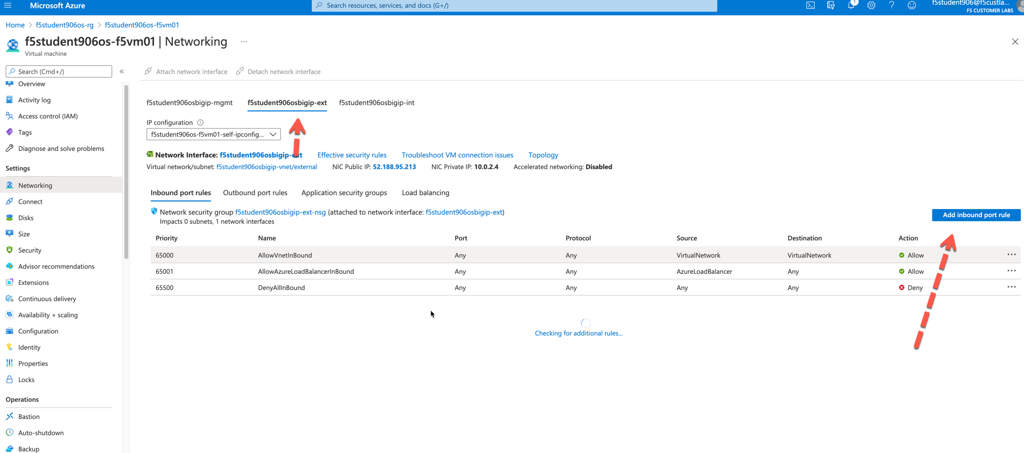Click the Overview sidebar icon
The height and width of the screenshot is (453, 1024).
tap(10, 84)
